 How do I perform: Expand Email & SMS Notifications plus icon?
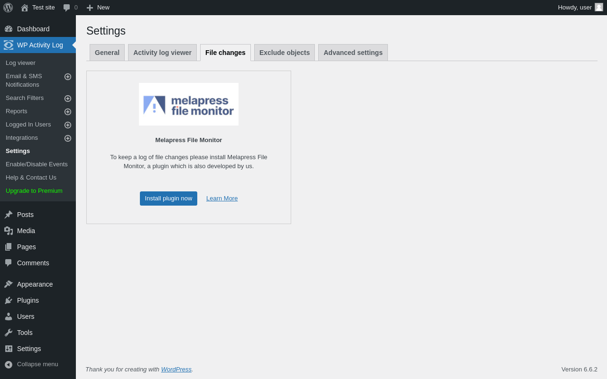(68, 77)
